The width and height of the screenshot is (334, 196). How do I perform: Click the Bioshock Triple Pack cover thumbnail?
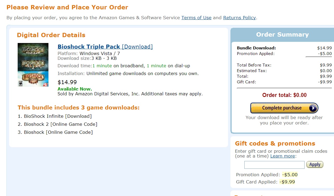coord(33,65)
